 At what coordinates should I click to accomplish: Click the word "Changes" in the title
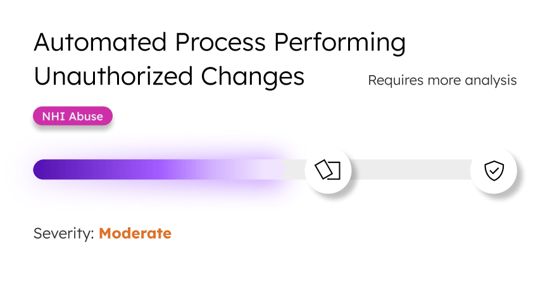[253, 76]
